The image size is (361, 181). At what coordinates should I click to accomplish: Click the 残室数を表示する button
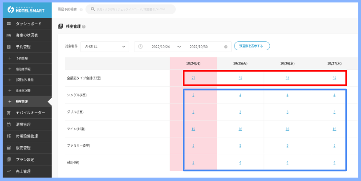pyautogui.click(x=251, y=46)
